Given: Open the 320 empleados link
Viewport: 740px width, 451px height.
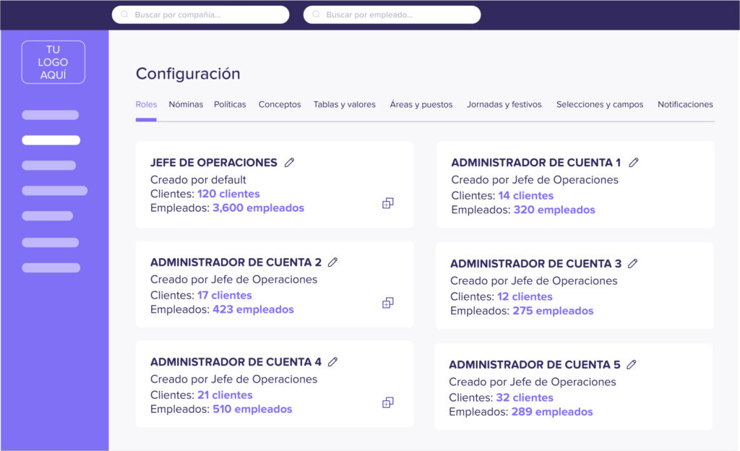Looking at the screenshot, I should (554, 210).
